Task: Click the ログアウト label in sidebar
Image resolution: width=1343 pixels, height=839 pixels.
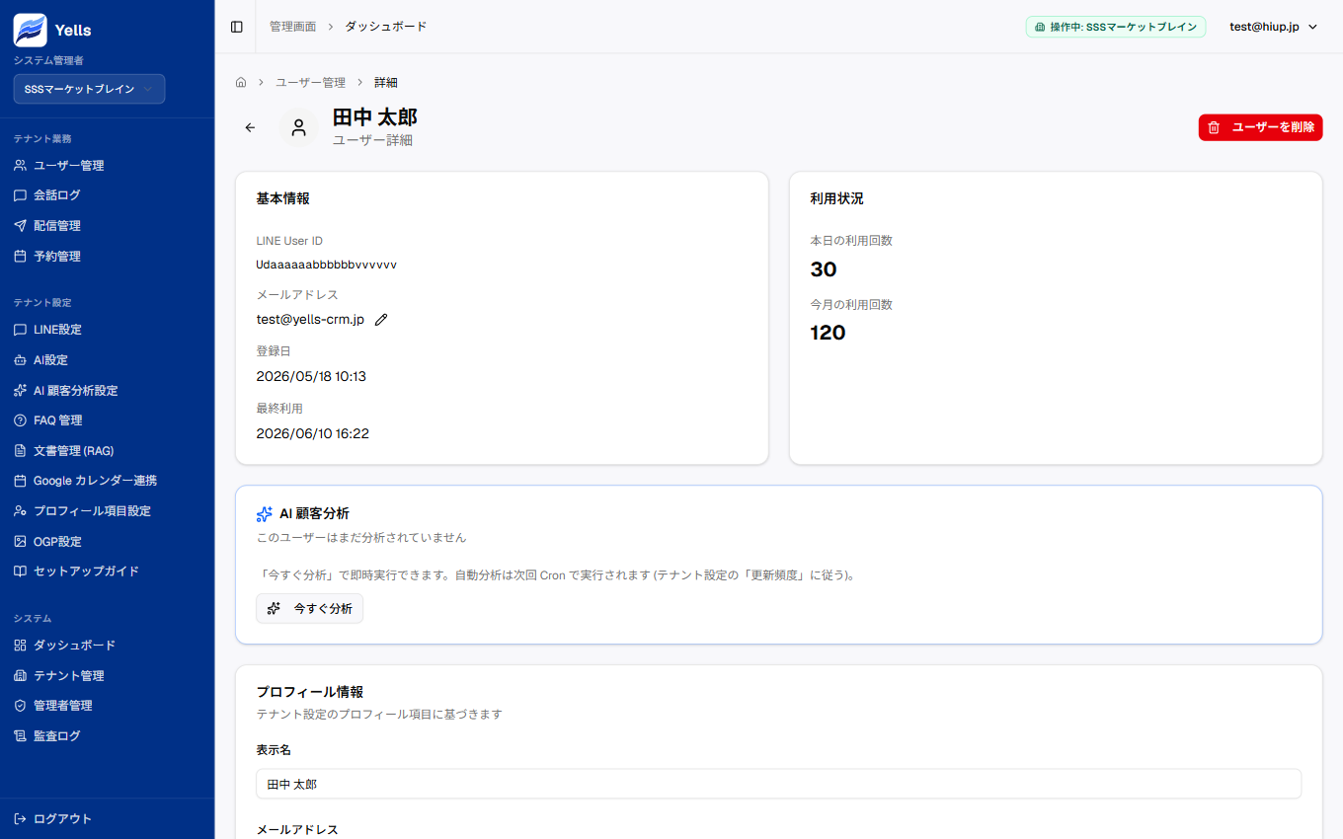Action: click(62, 819)
